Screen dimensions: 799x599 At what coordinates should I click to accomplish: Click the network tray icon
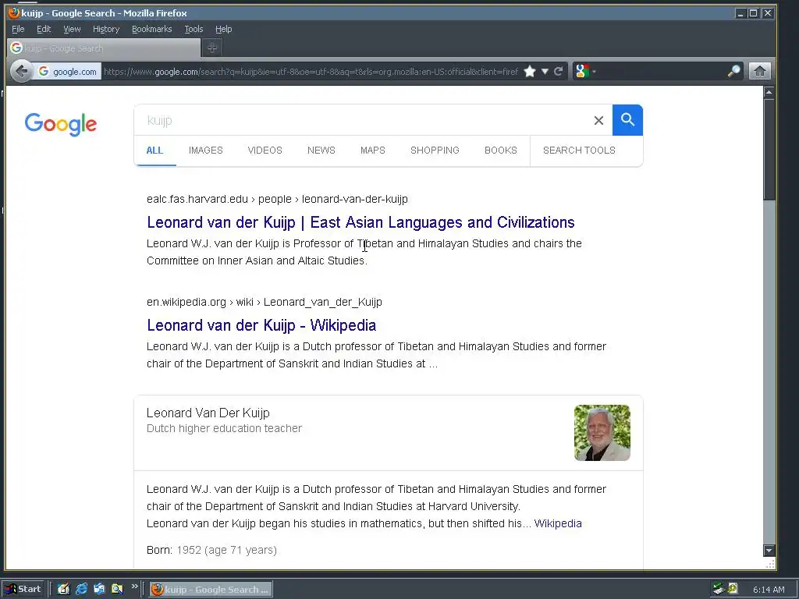(719, 590)
